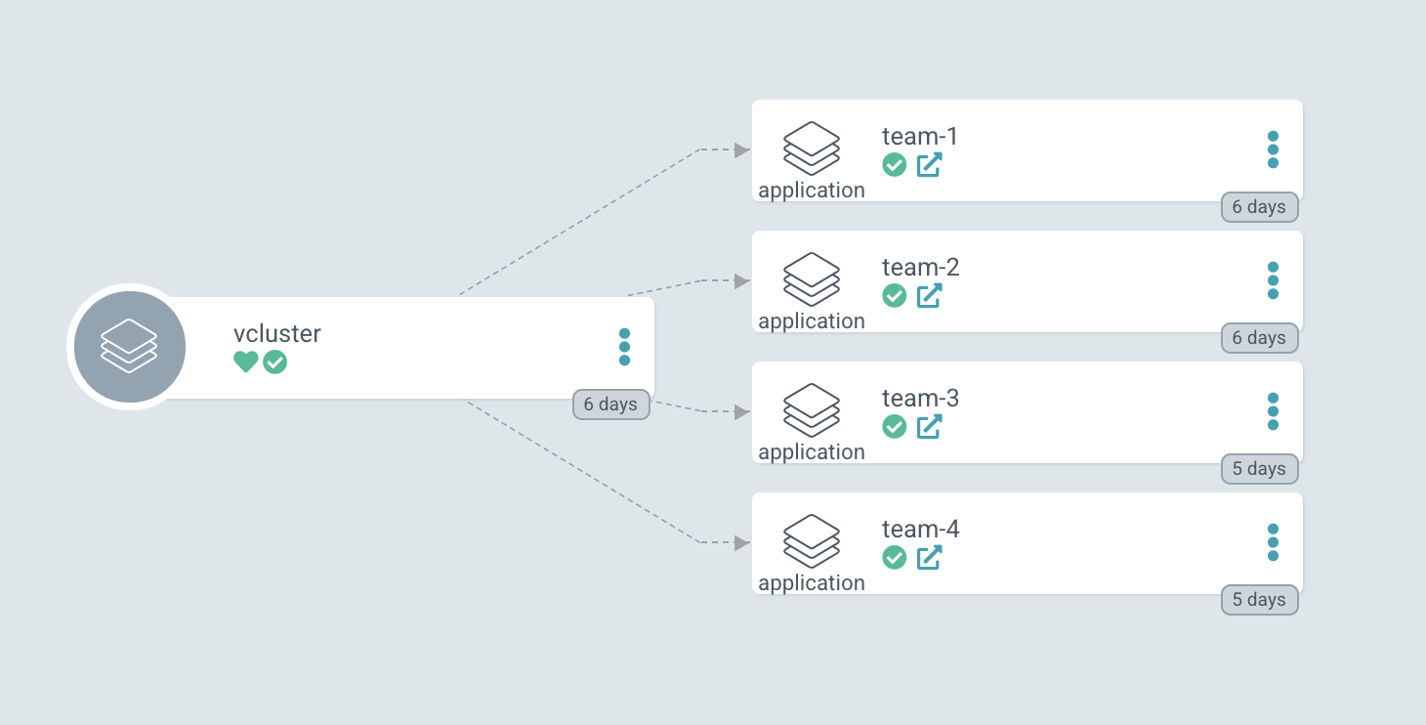Image resolution: width=1426 pixels, height=725 pixels.
Task: Select the vcluster node name
Action: pyautogui.click(x=277, y=333)
